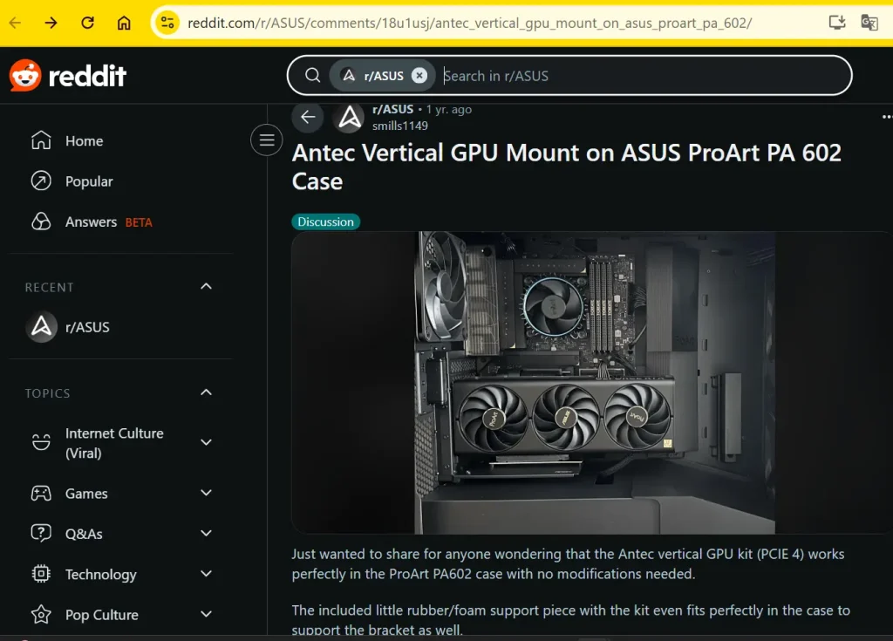Click the RECENT section label
Image resolution: width=893 pixels, height=641 pixels.
49,288
